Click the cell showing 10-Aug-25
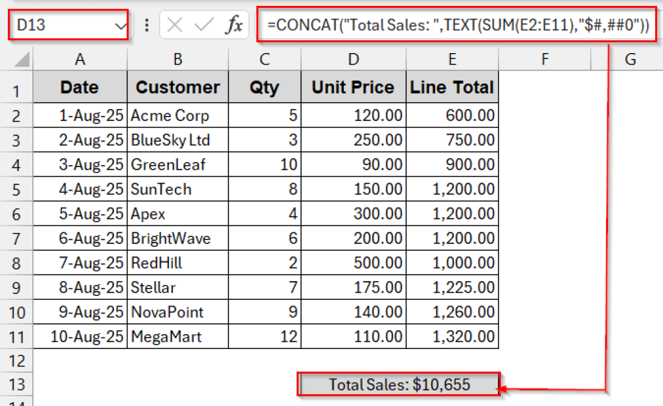Viewport: 663px width, 406px height. click(80, 336)
